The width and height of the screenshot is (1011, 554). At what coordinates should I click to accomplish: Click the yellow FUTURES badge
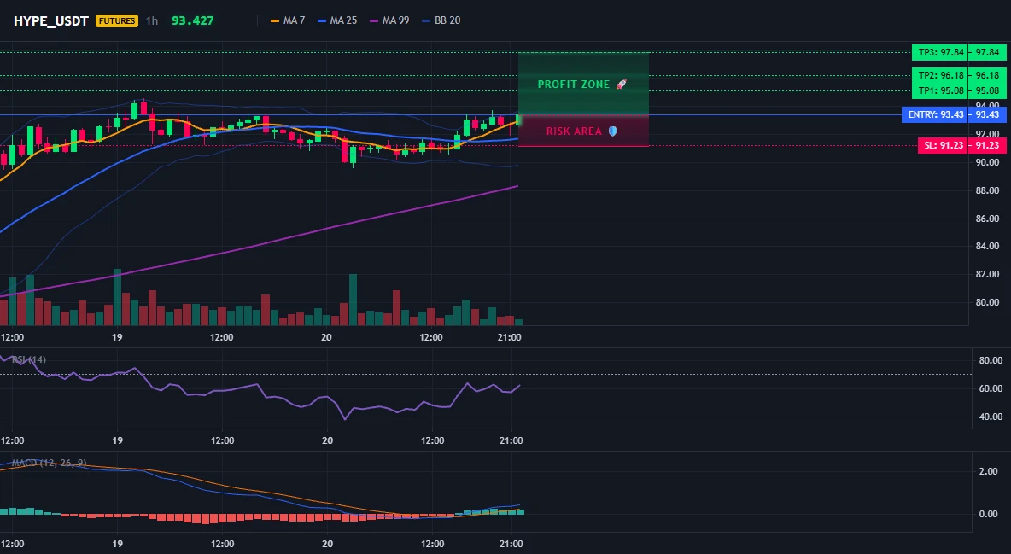pyautogui.click(x=117, y=20)
